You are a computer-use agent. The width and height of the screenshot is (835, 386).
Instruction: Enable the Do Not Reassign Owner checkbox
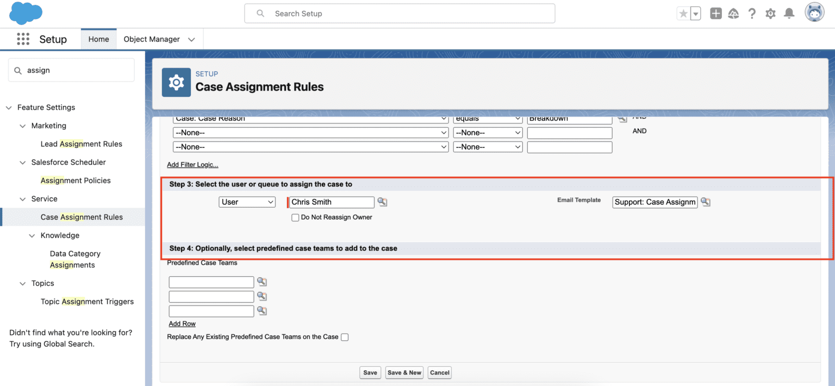click(295, 217)
